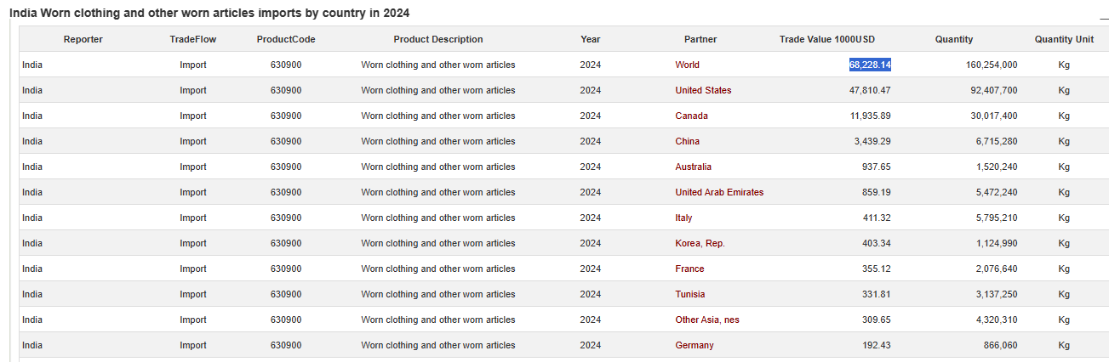This screenshot has height=362, width=1109.
Task: Open the United Arab Emirates link
Action: click(719, 192)
